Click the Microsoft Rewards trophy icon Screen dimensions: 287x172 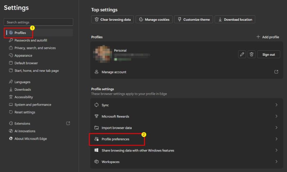pyautogui.click(x=96, y=116)
